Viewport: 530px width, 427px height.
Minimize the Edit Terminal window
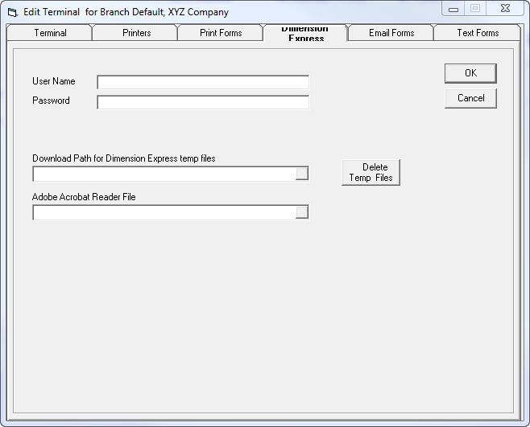tap(453, 9)
